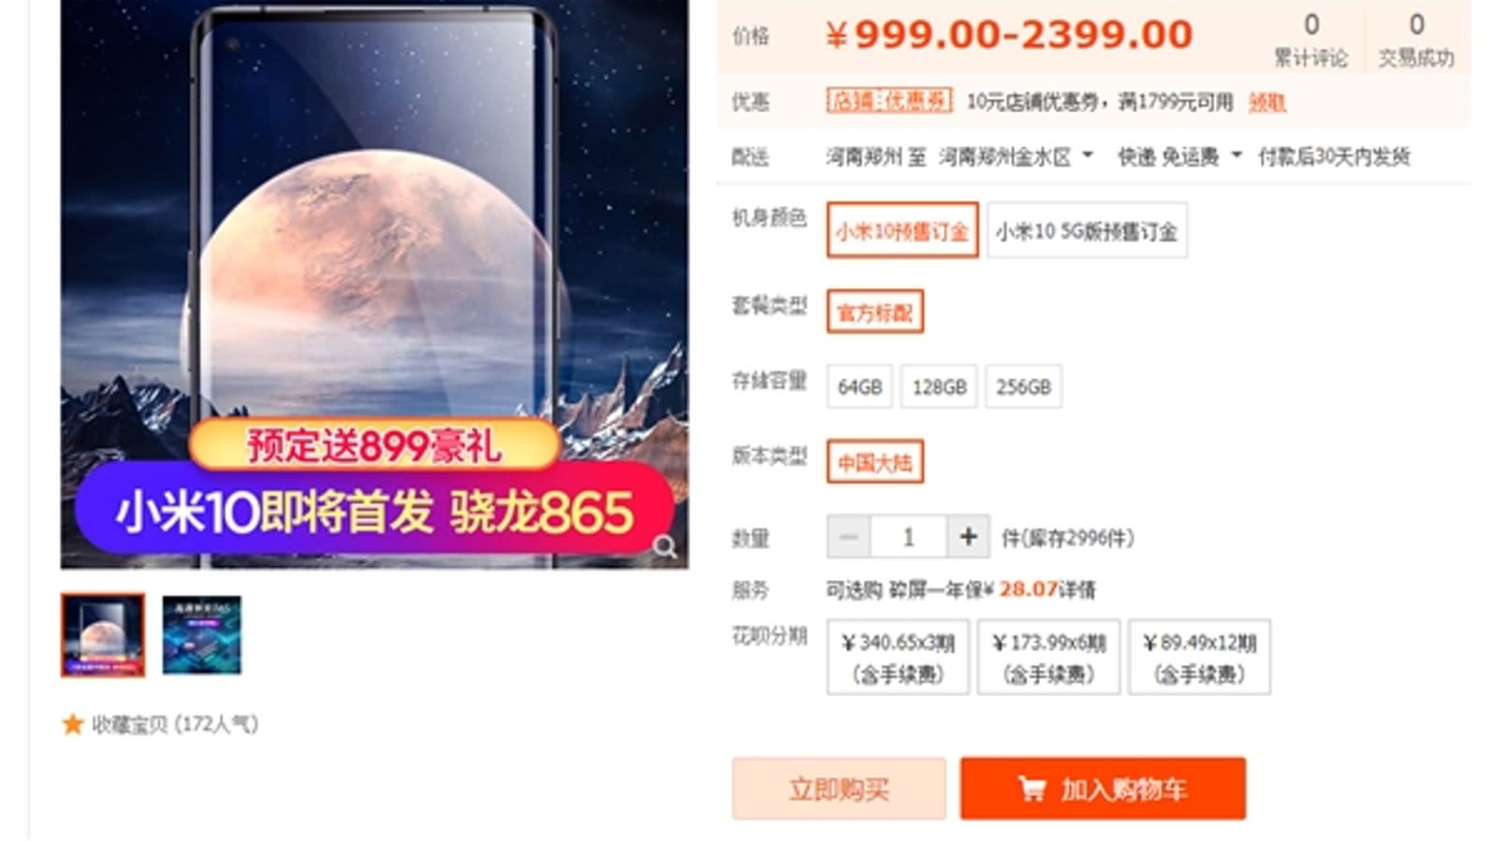Image resolution: width=1498 pixels, height=842 pixels.
Task: Click the shopping cart icon
Action: coord(1031,789)
